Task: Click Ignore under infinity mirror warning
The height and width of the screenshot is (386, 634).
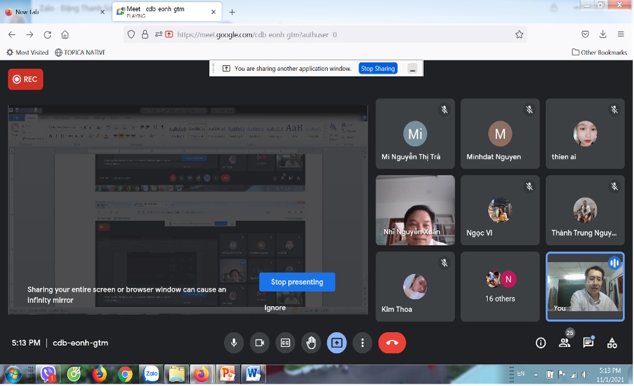Action: pos(275,308)
